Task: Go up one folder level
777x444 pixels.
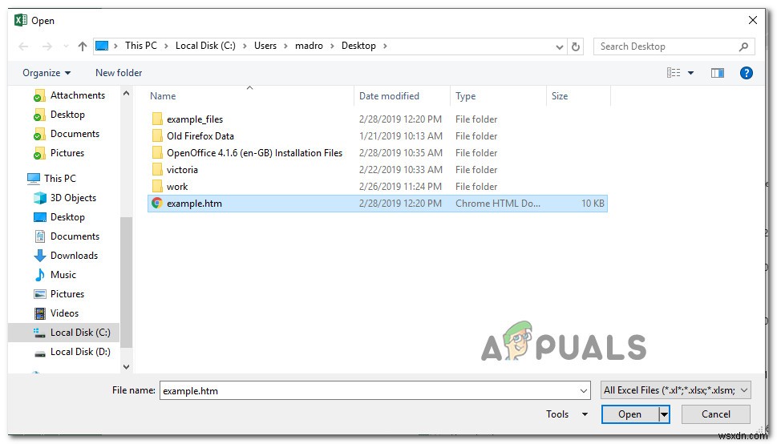Action: [x=83, y=46]
